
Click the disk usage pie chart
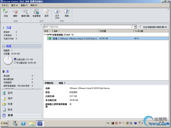point(8,60)
